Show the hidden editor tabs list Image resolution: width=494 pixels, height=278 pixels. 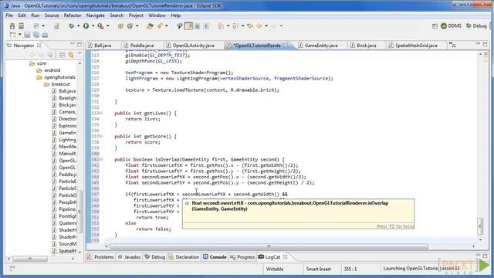(x=452, y=45)
